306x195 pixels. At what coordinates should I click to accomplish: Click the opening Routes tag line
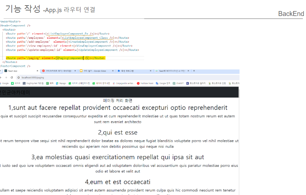(x=9, y=30)
